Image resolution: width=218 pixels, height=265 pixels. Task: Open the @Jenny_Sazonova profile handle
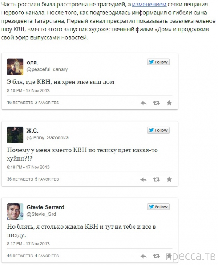pos(47,138)
